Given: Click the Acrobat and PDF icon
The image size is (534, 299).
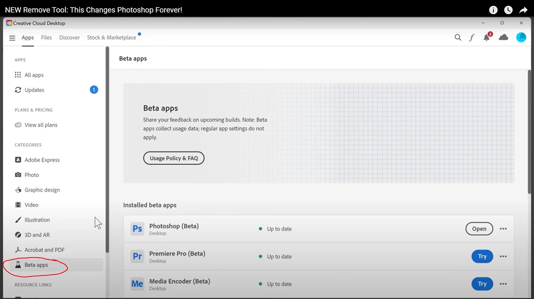Looking at the screenshot, I should pyautogui.click(x=18, y=250).
